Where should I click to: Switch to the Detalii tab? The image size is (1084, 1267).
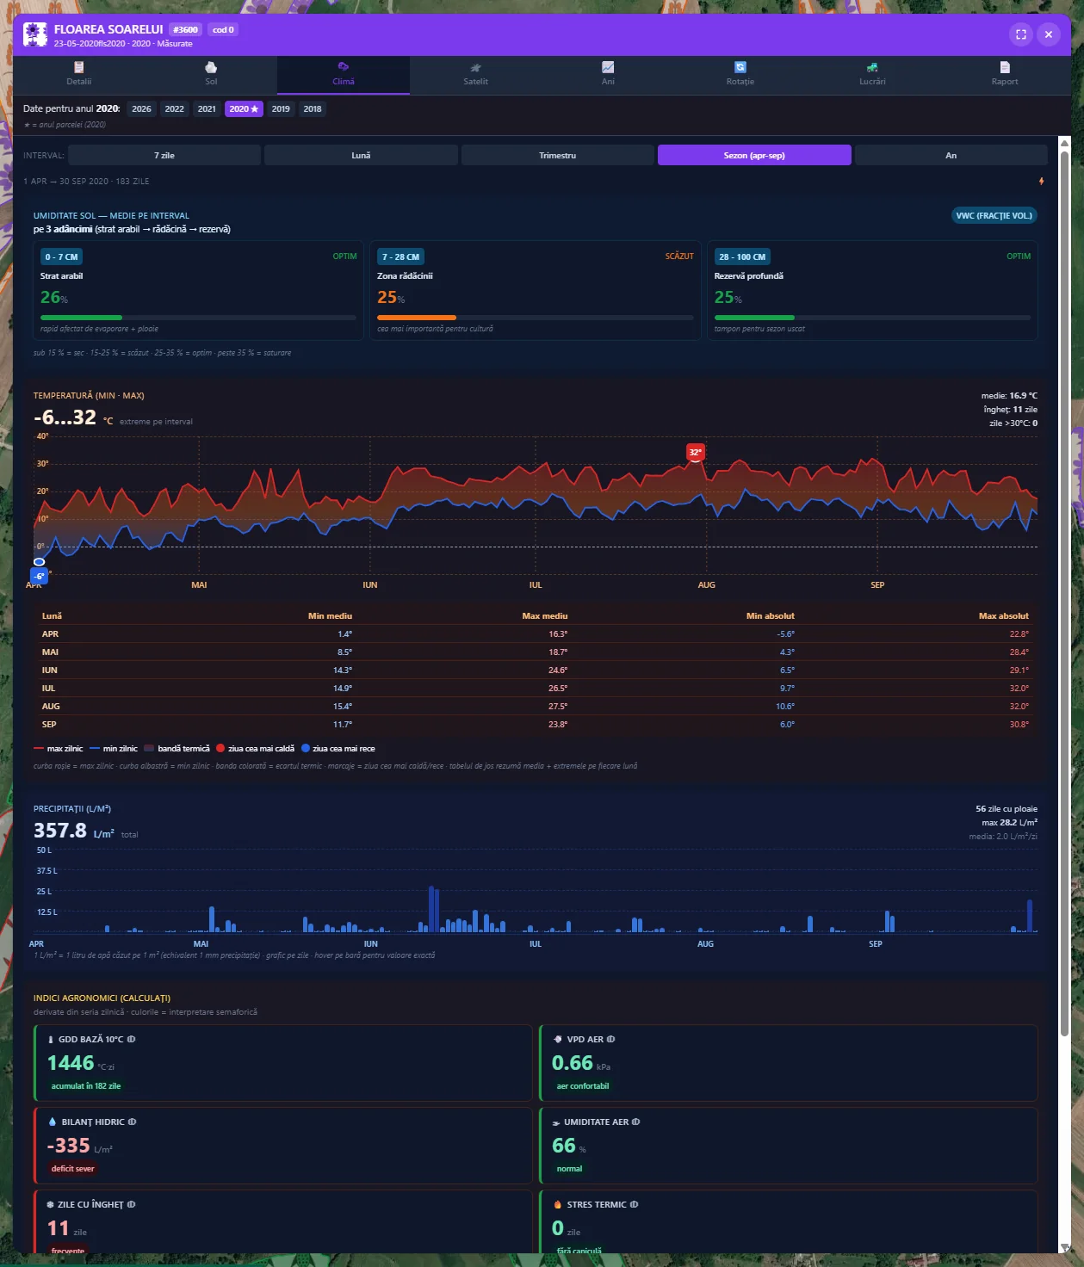(x=79, y=74)
